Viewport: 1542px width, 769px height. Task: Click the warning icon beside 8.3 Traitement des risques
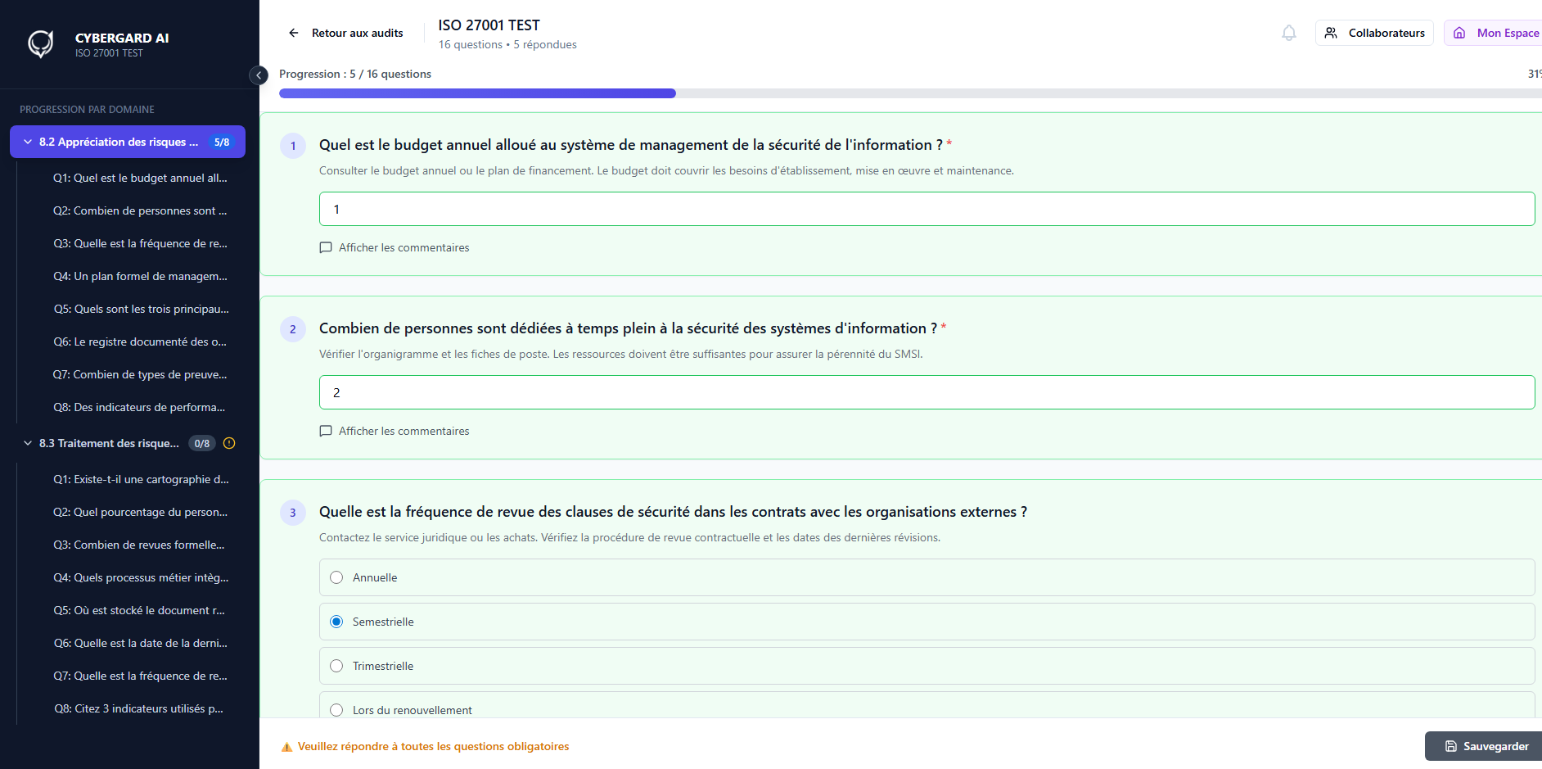click(x=229, y=443)
